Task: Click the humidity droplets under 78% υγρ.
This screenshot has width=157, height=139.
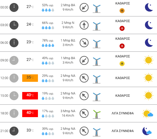Action: [x=48, y=45]
